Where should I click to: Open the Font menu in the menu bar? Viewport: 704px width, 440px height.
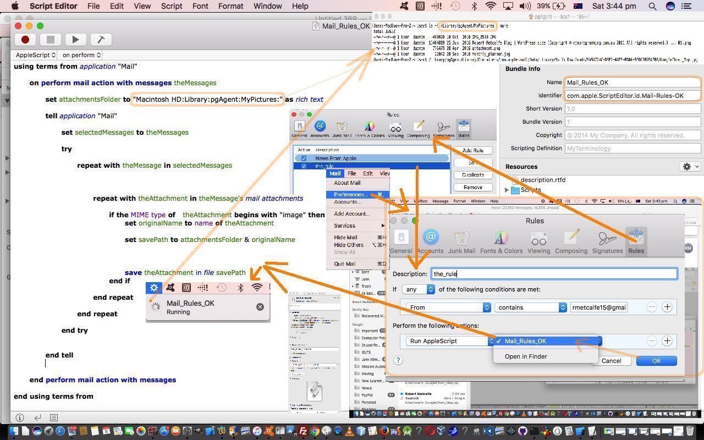coord(200,6)
